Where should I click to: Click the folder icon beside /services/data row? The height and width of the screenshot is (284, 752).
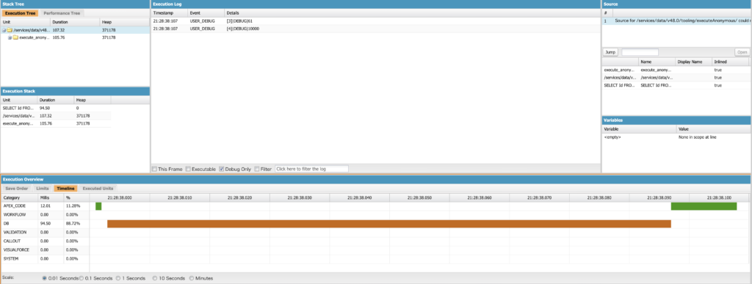[9, 29]
